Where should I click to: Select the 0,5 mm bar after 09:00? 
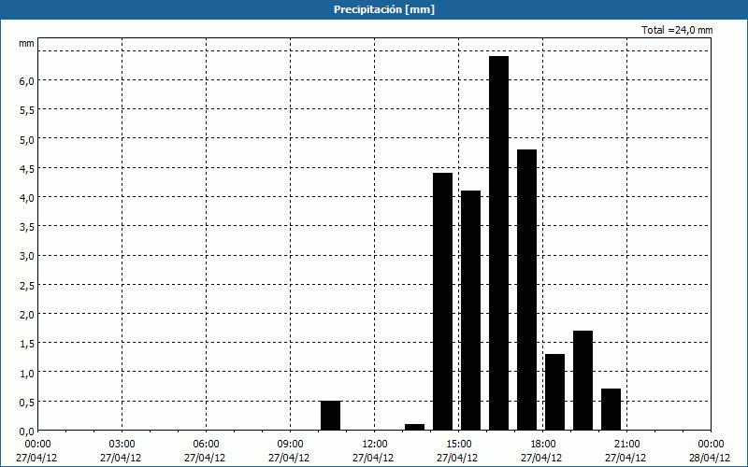coord(331,416)
